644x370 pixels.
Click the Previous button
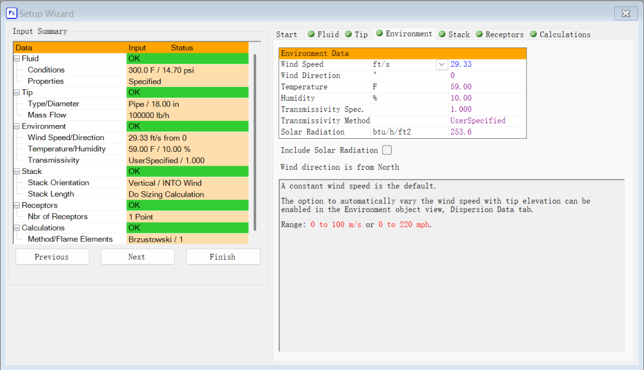coord(52,257)
